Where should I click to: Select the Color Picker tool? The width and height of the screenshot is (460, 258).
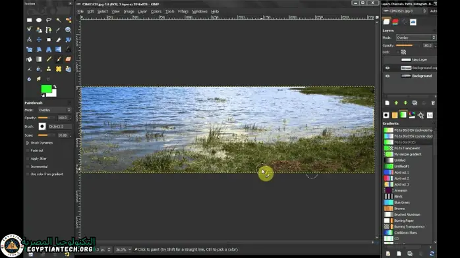click(59, 30)
